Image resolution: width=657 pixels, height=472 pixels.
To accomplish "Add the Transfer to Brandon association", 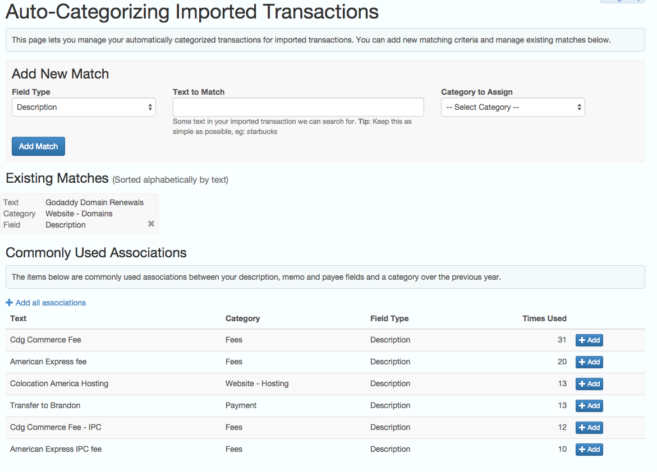I will 589,406.
